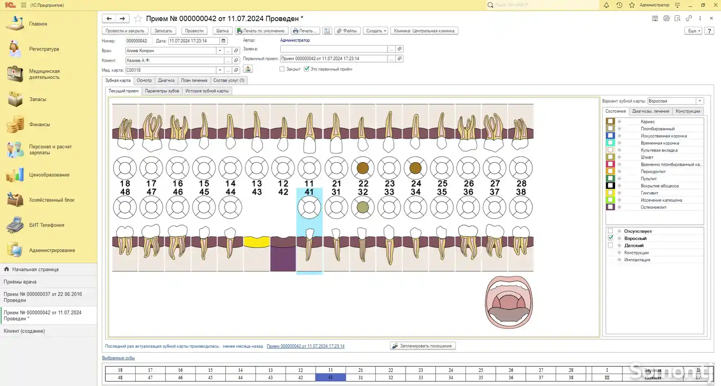The width and height of the screenshot is (721, 386).
Task: Open the Регистратура section icon
Action: [x=15, y=49]
